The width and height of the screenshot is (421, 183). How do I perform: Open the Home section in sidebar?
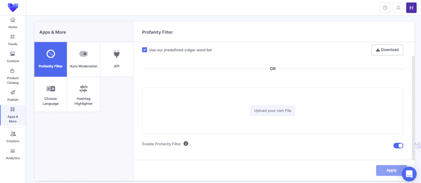[13, 23]
